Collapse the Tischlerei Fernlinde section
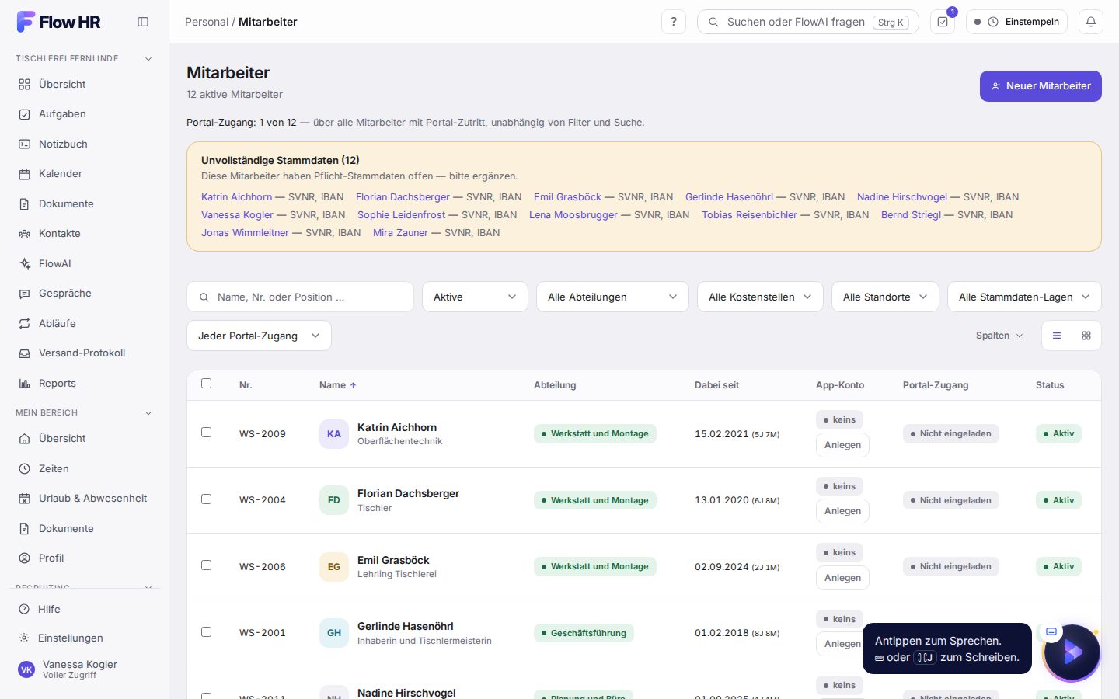The width and height of the screenshot is (1119, 699). tap(148, 59)
